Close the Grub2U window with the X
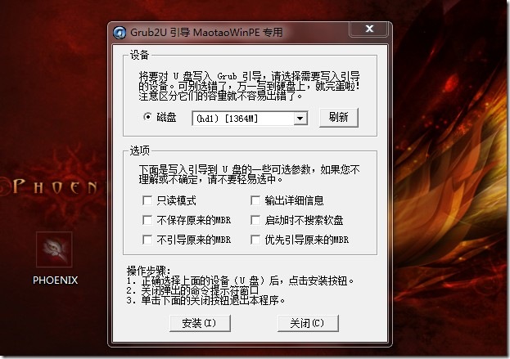Image resolution: width=510 pixels, height=359 pixels. pos(369,29)
